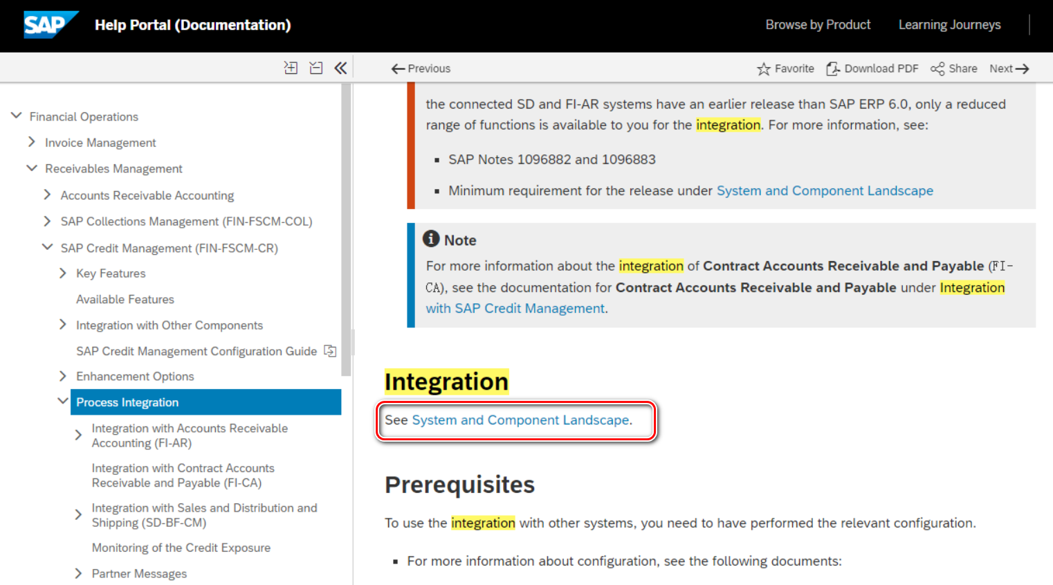Screen dimensions: 1053x585
Task: Select Financial Operations tree item
Action: point(84,116)
